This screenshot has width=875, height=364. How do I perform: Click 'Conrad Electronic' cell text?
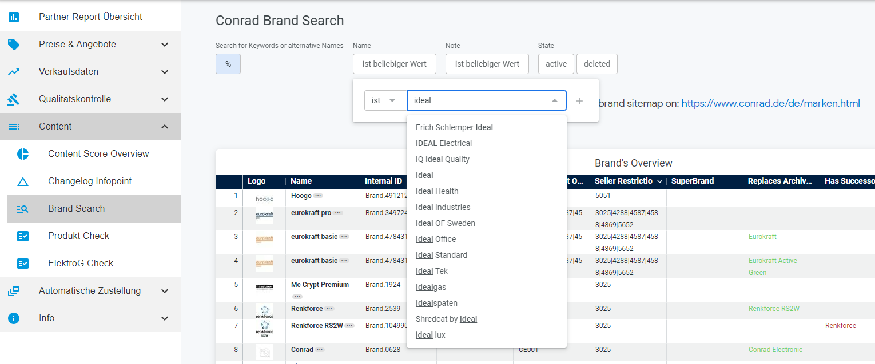[x=775, y=350]
